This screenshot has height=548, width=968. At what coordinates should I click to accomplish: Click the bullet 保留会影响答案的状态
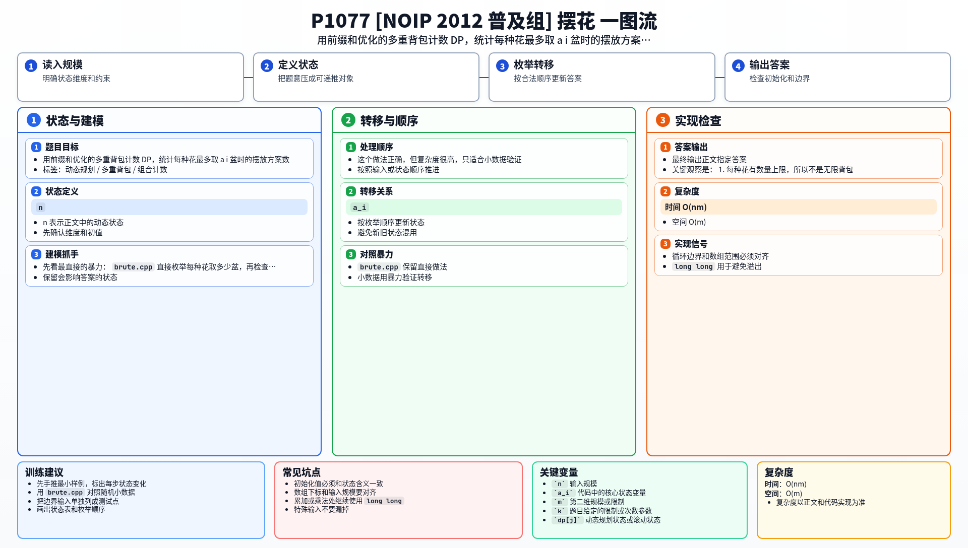pos(80,278)
